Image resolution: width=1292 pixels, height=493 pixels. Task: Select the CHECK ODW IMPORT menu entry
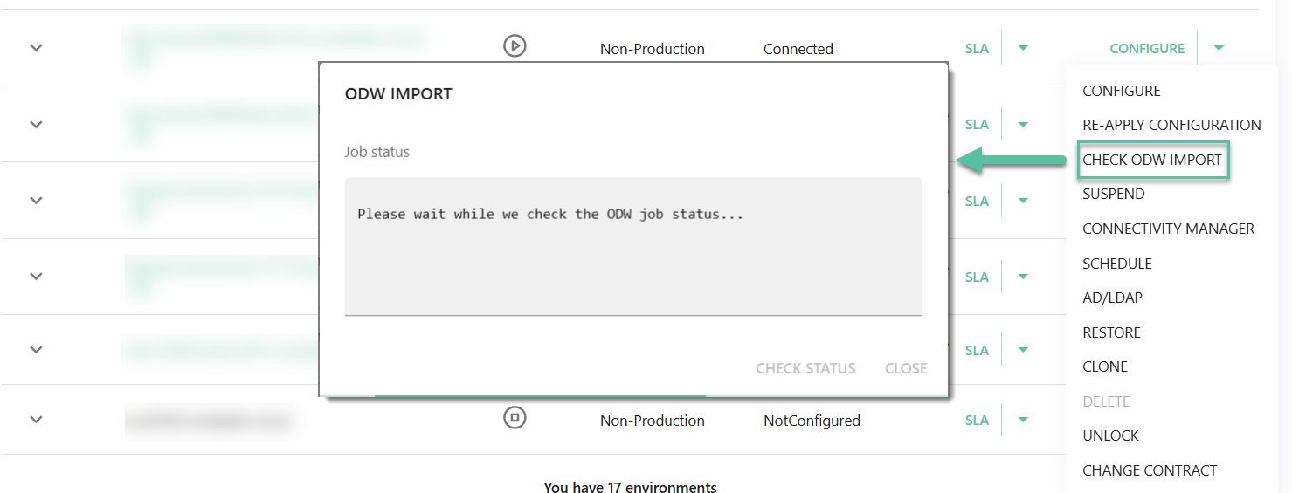[x=1152, y=160]
